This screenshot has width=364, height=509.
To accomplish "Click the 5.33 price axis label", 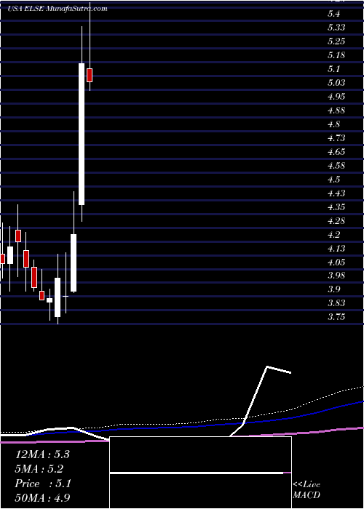I will pos(336,28).
